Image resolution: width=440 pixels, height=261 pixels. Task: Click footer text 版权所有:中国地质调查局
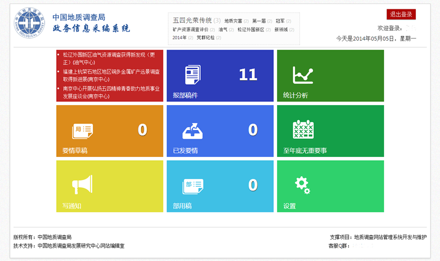[x=42, y=237]
